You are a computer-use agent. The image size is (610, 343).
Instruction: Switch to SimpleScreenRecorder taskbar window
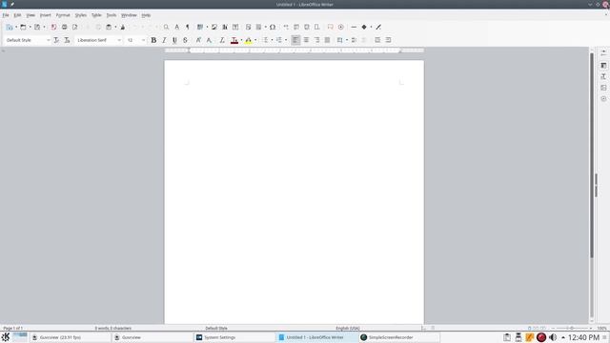[398, 337]
